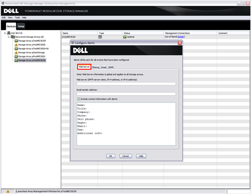Click the pTestMD3620i name cell in table

69,37
